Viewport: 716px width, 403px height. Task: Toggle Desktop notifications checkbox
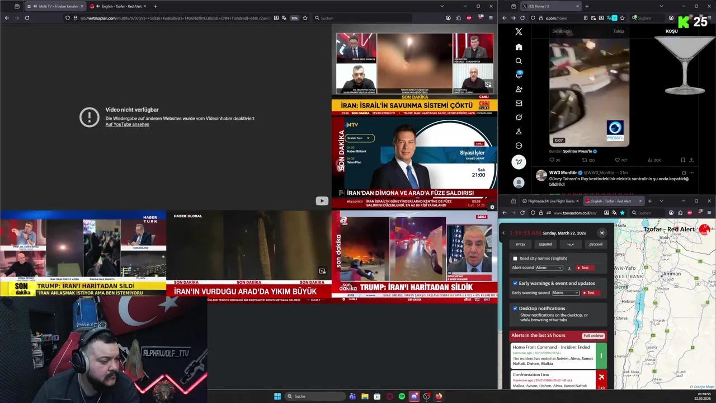pos(515,308)
